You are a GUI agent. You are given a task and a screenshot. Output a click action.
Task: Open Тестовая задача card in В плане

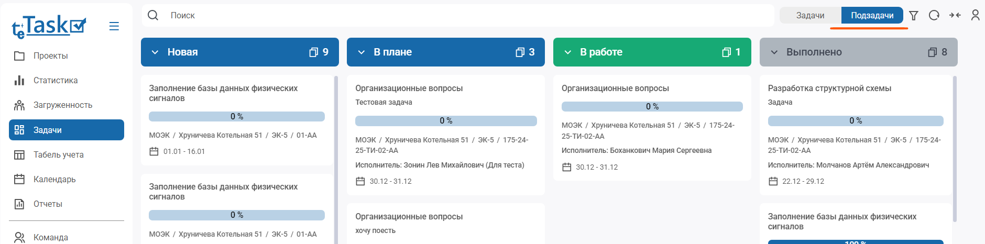[409, 88]
